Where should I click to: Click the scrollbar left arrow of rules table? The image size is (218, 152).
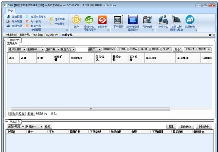(x=9, y=109)
